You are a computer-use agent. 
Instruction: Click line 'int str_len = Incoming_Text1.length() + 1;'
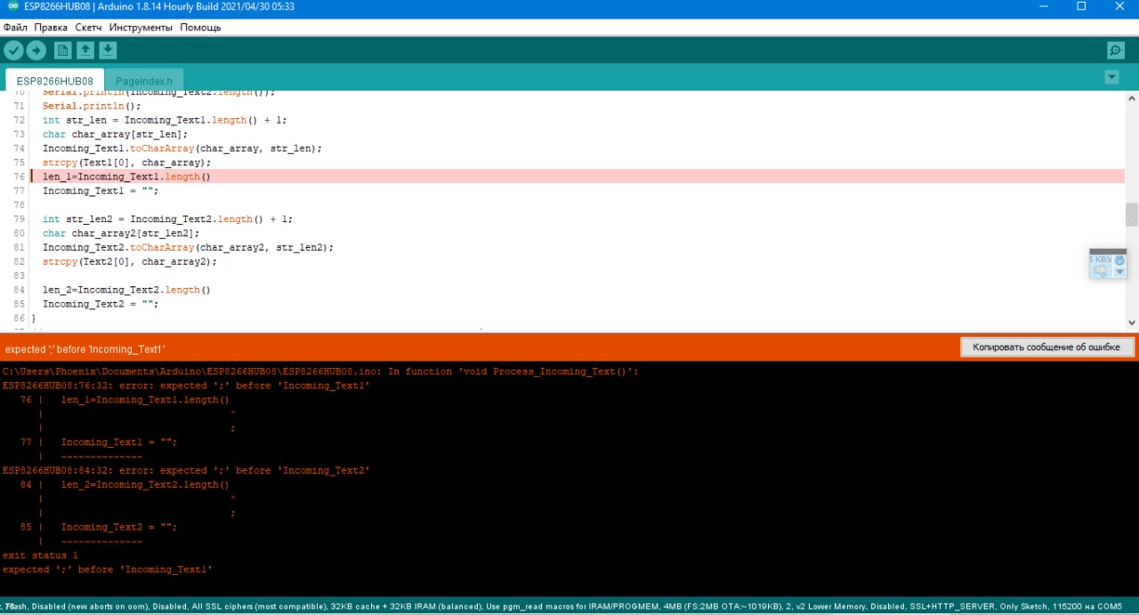pos(165,120)
